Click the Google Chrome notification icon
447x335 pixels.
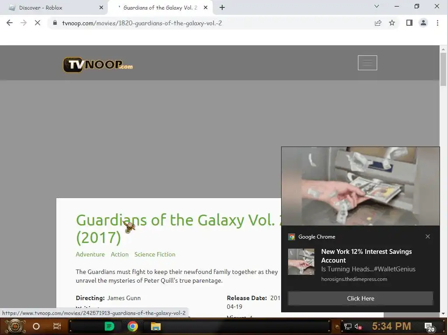[x=292, y=237]
